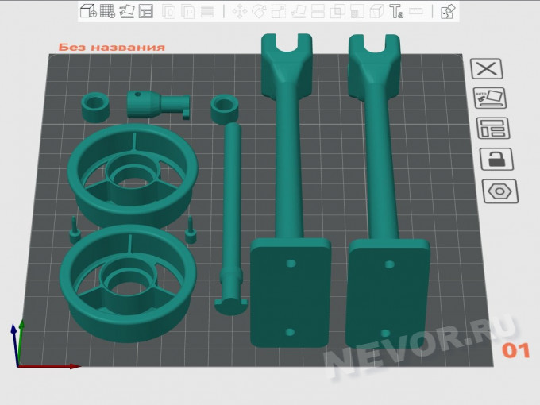Add a new plate with grid icon
540x405 pixels.
[107, 11]
